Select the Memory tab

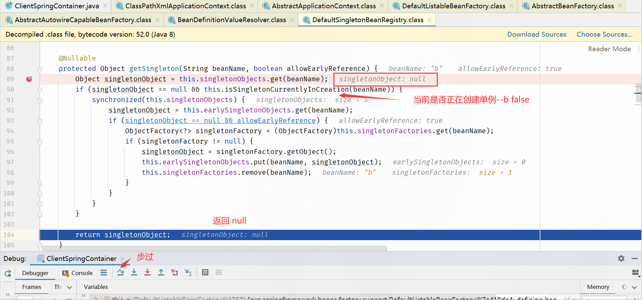coord(598,287)
